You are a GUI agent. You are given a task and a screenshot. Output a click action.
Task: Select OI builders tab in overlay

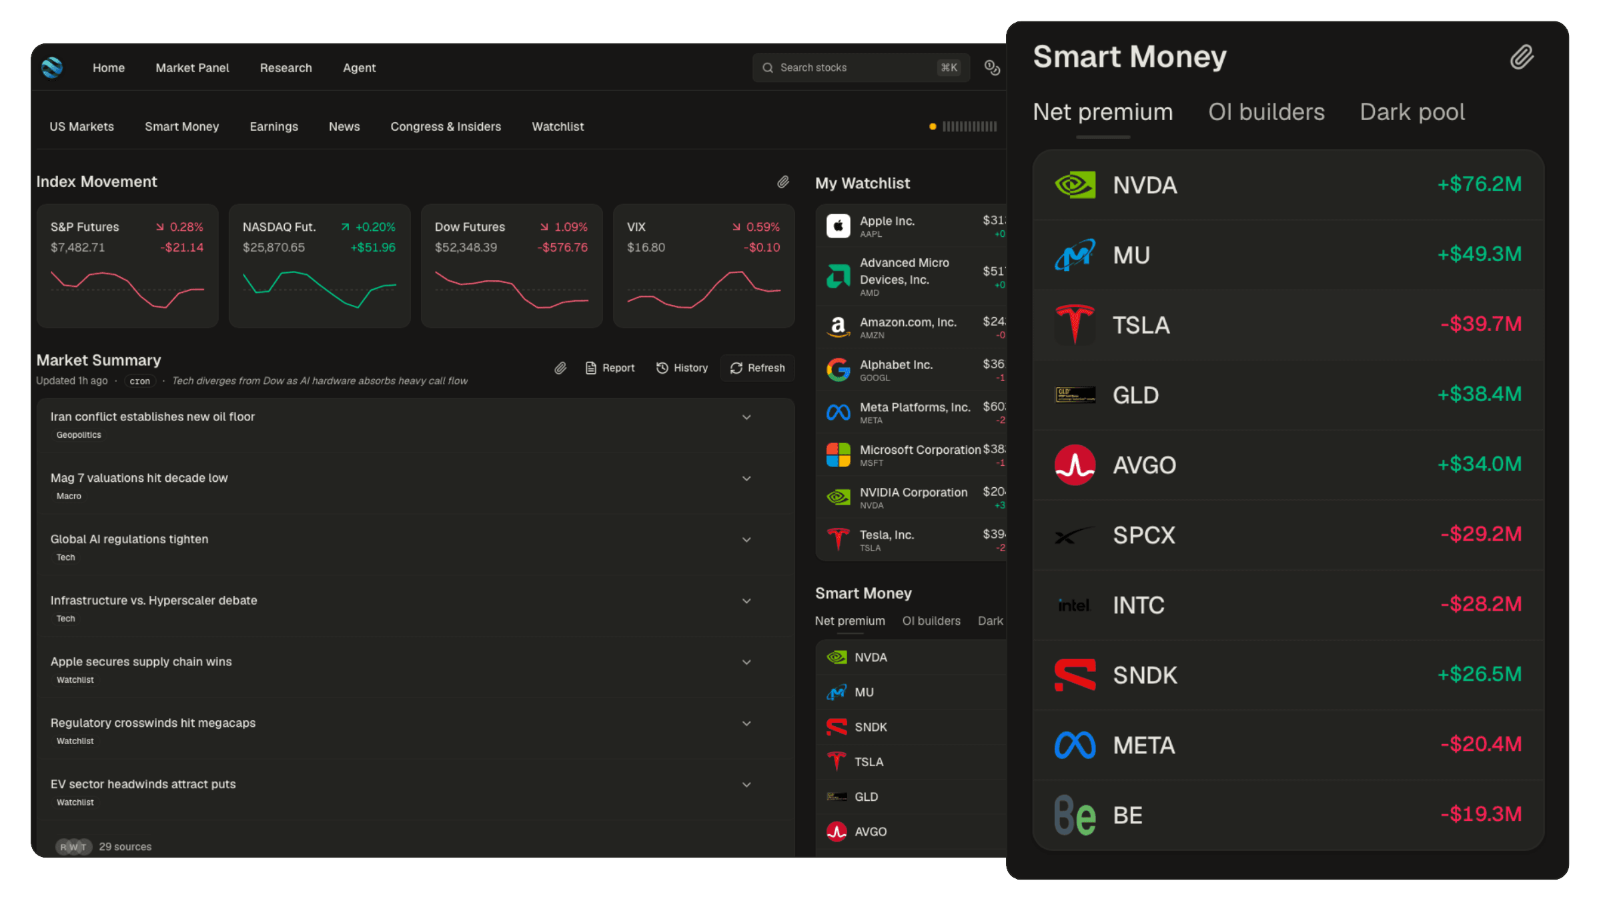tap(1266, 112)
